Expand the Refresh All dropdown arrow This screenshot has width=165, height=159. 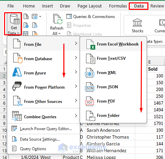[60, 34]
